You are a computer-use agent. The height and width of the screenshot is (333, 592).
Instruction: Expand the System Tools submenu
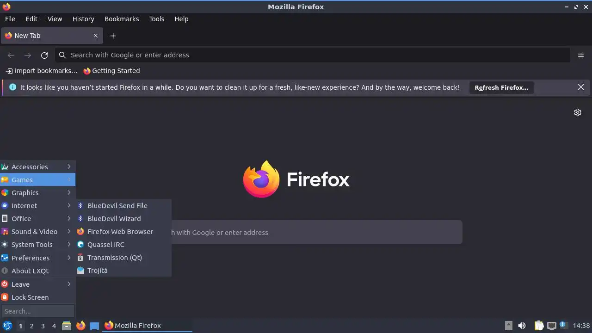[37, 245]
